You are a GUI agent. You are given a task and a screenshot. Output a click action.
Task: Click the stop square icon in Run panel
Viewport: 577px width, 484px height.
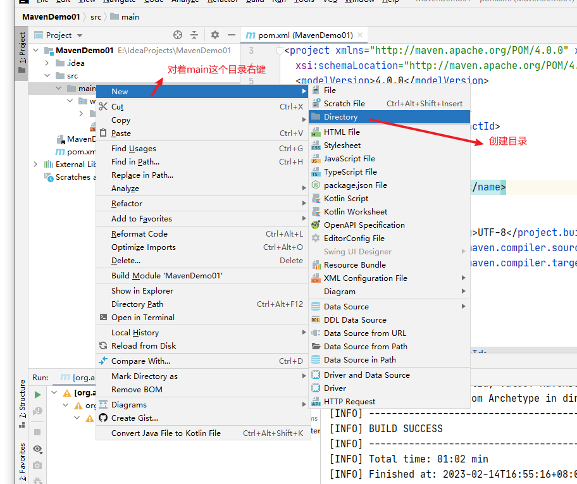click(x=37, y=431)
